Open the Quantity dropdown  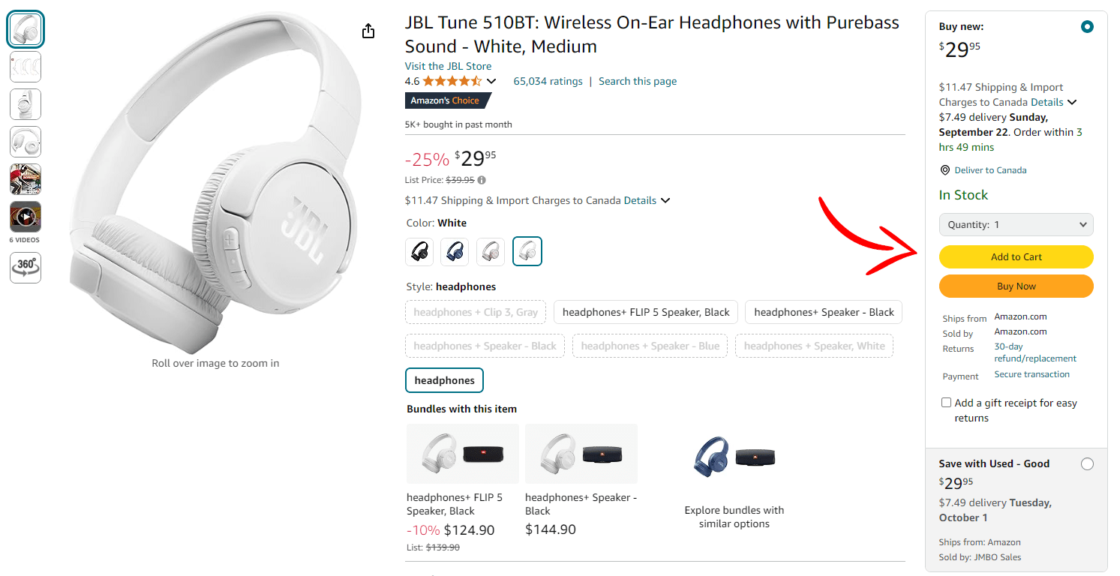click(1016, 224)
